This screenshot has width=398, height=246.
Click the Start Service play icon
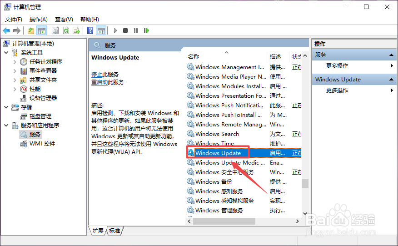(x=115, y=31)
